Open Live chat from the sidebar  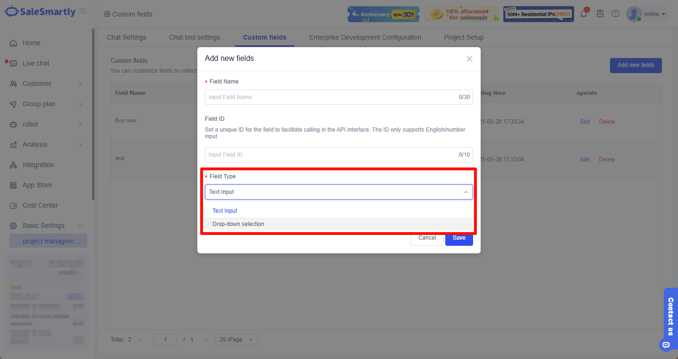coord(36,63)
